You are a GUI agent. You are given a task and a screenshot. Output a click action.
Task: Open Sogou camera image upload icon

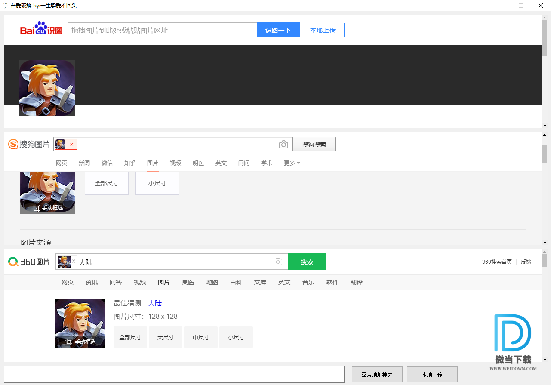pos(283,145)
